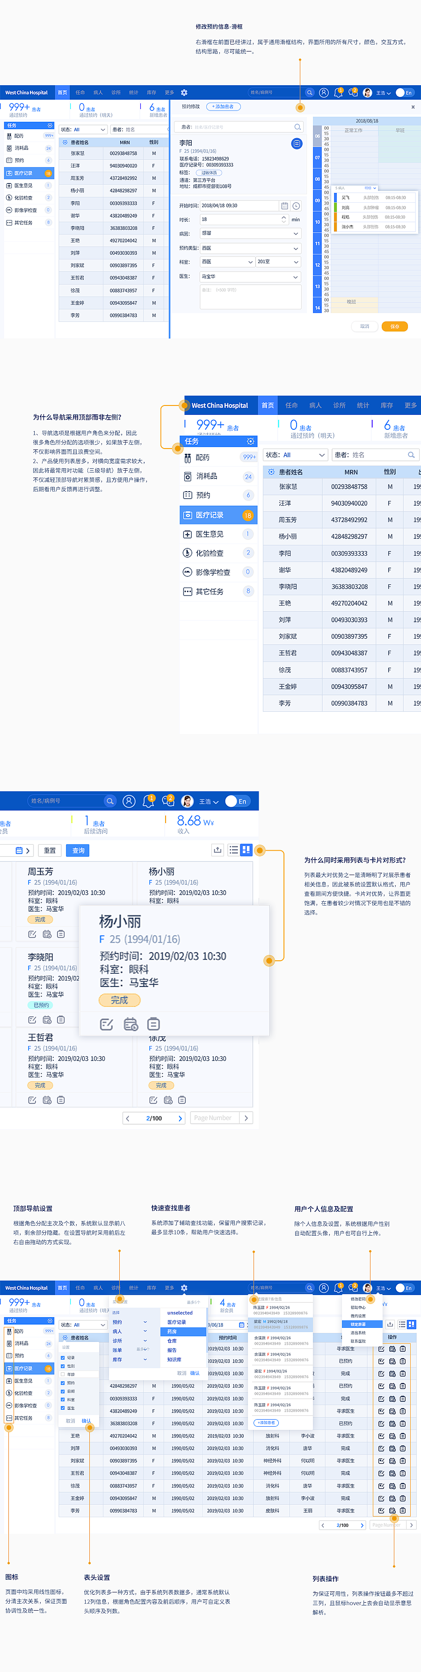Click the search magnifier in the card view header

[110, 802]
